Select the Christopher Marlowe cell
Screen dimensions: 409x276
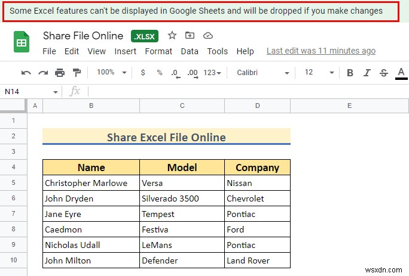91,183
